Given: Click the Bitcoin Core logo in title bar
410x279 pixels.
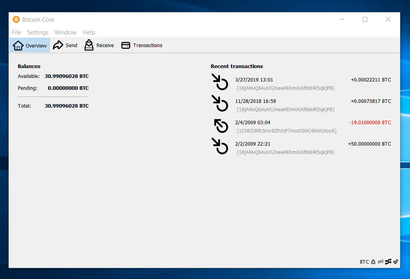Looking at the screenshot, I should coord(16,19).
